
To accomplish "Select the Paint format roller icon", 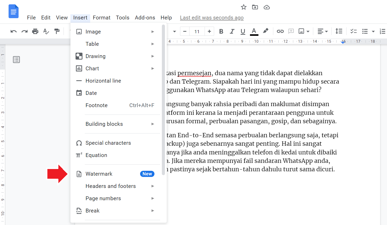I will (57, 31).
